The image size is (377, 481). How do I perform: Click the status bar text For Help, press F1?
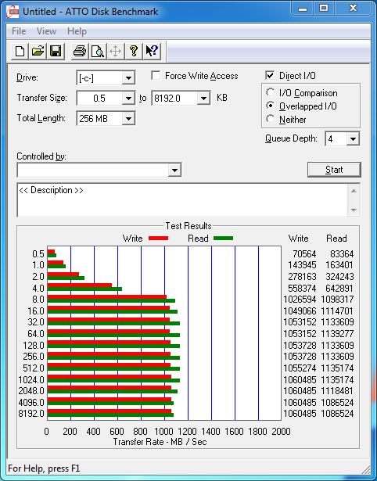coord(44,468)
